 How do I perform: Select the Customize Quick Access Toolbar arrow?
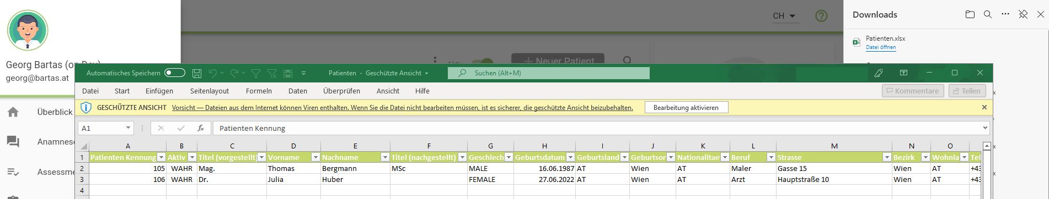(303, 73)
